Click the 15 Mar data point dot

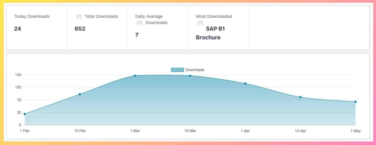(x=190, y=76)
